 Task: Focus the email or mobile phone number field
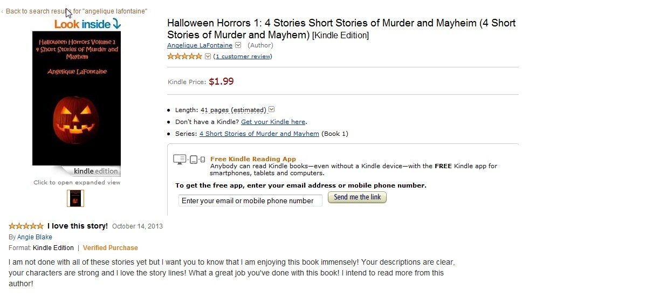[x=251, y=201]
